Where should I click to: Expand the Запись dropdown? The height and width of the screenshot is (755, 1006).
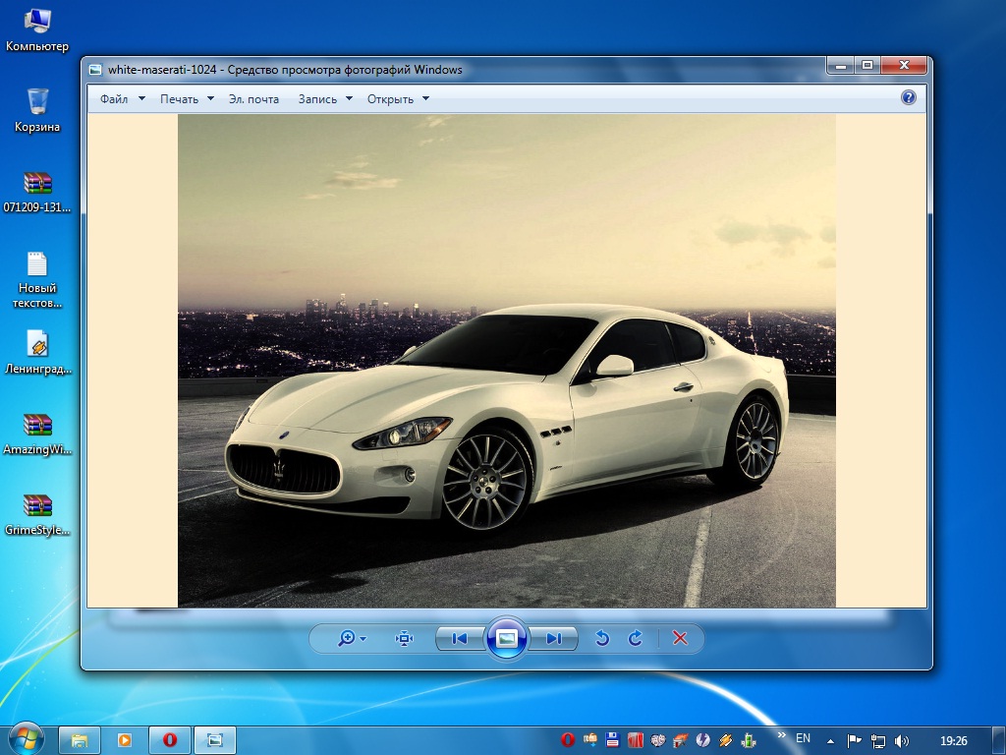click(325, 99)
